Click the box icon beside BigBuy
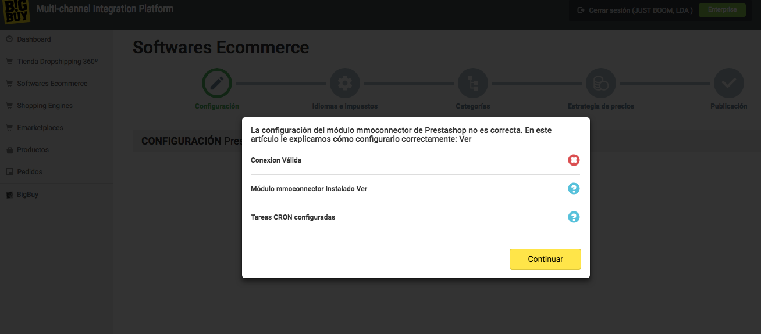The width and height of the screenshot is (761, 334). click(x=9, y=195)
